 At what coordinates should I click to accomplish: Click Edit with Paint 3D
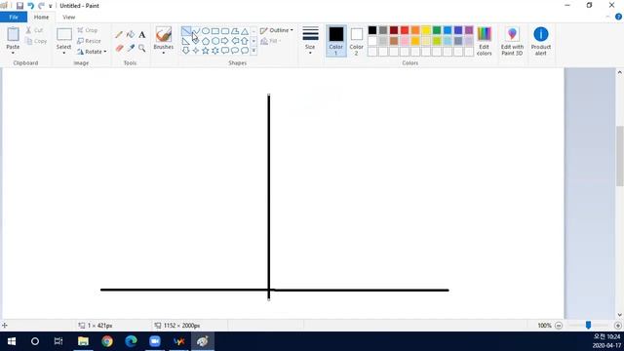512,41
